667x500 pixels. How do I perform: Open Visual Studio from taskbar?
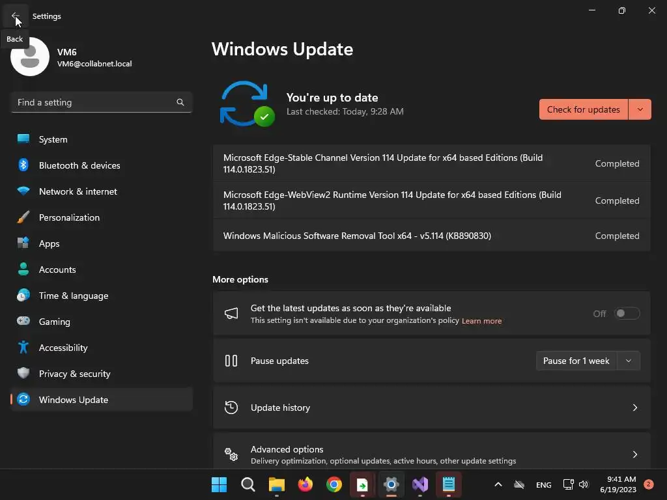(420, 484)
